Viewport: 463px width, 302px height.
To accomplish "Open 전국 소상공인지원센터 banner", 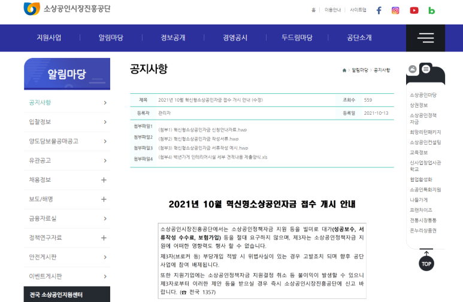I will [67, 294].
